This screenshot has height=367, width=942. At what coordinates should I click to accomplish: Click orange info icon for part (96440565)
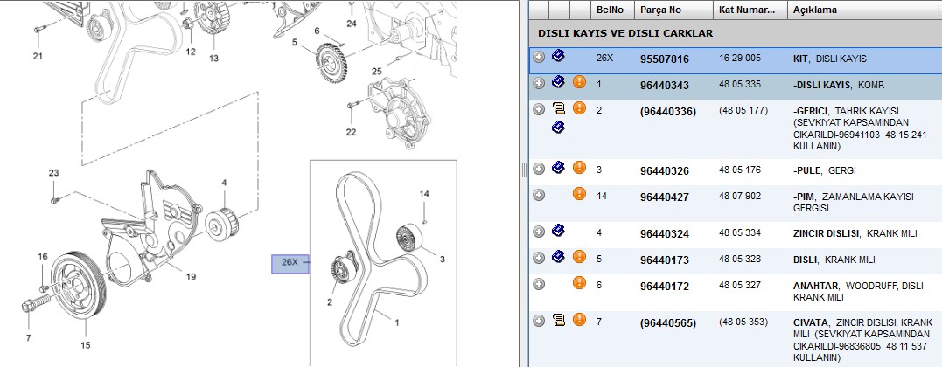coord(579,320)
